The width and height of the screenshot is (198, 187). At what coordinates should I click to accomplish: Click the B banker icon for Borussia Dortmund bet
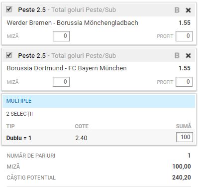(x=177, y=55)
